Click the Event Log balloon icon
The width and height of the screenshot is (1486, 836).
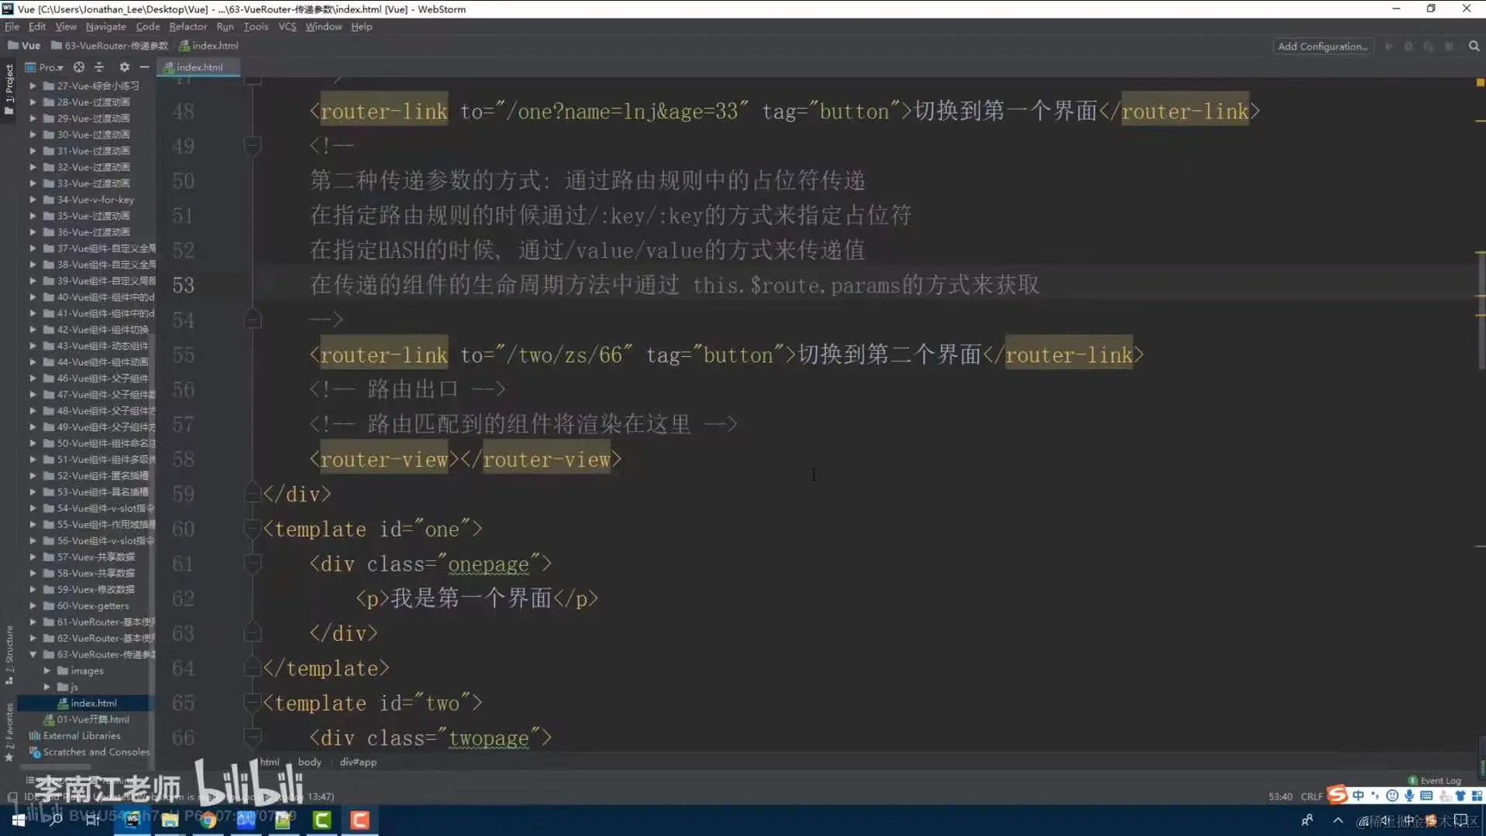point(1412,781)
